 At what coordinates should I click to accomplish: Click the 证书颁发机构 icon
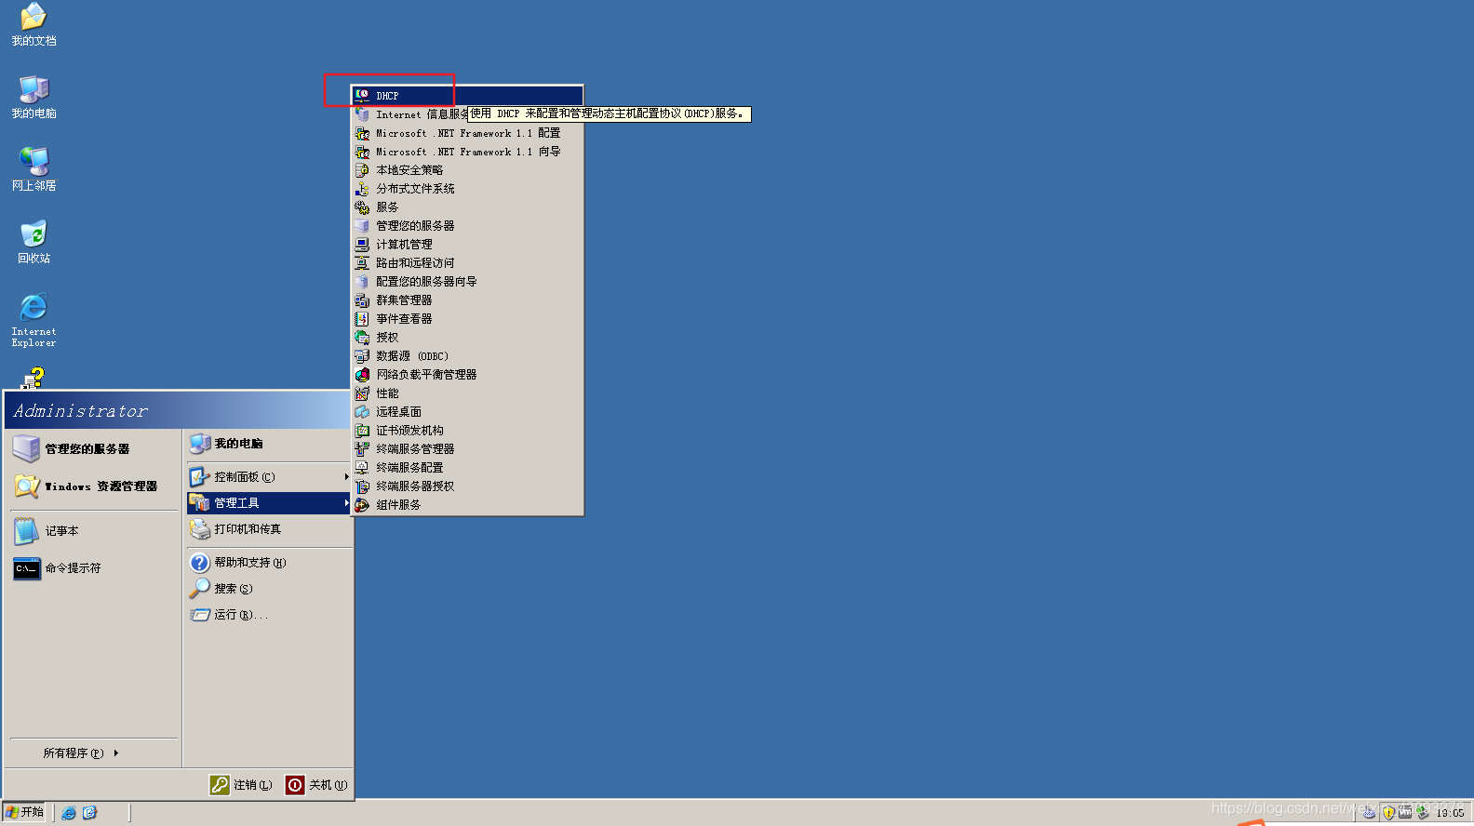click(362, 431)
